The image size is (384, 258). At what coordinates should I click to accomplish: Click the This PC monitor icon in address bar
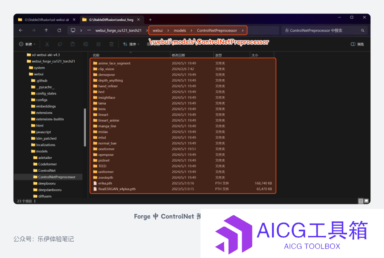click(73, 30)
